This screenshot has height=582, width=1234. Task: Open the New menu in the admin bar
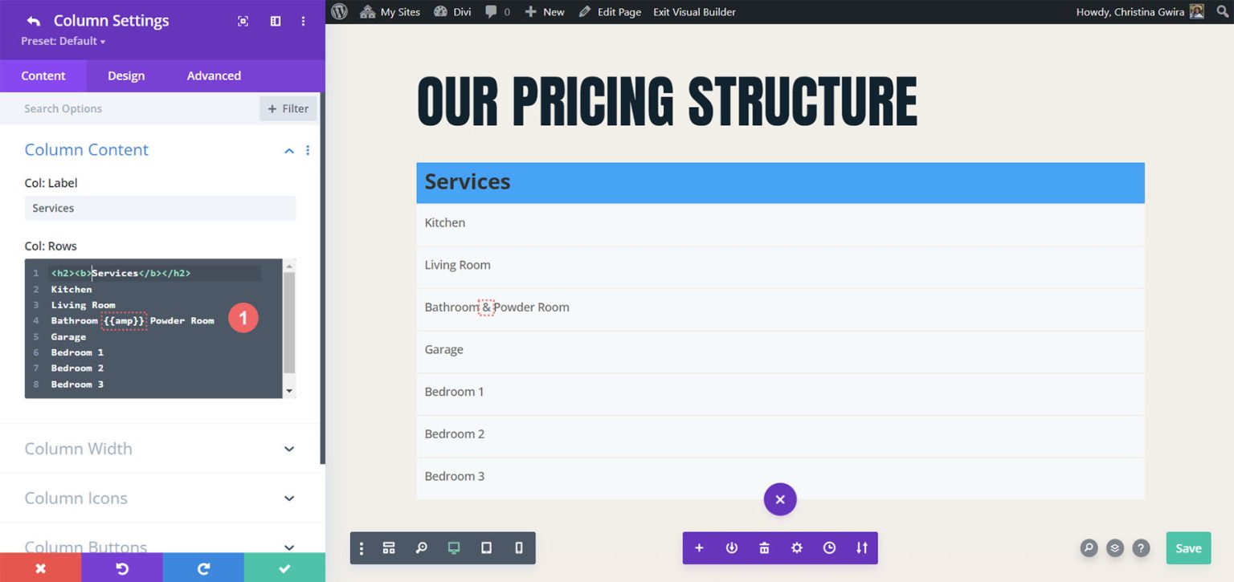(545, 11)
